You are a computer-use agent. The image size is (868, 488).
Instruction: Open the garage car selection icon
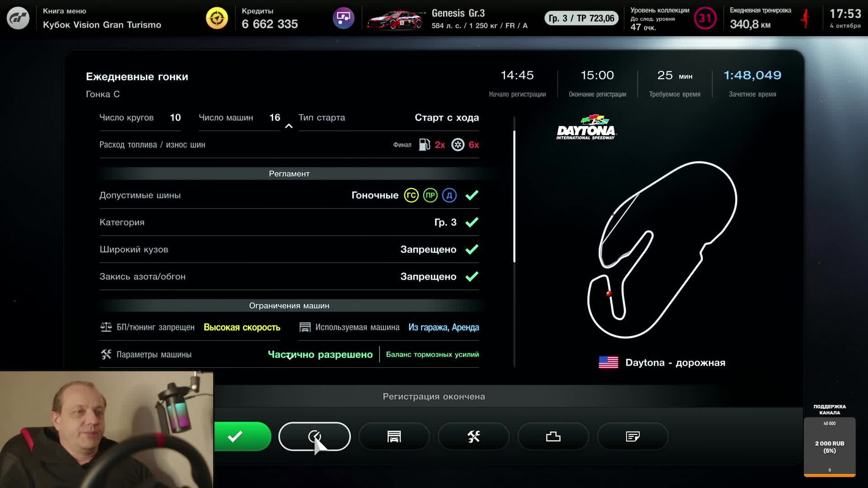[x=394, y=436]
